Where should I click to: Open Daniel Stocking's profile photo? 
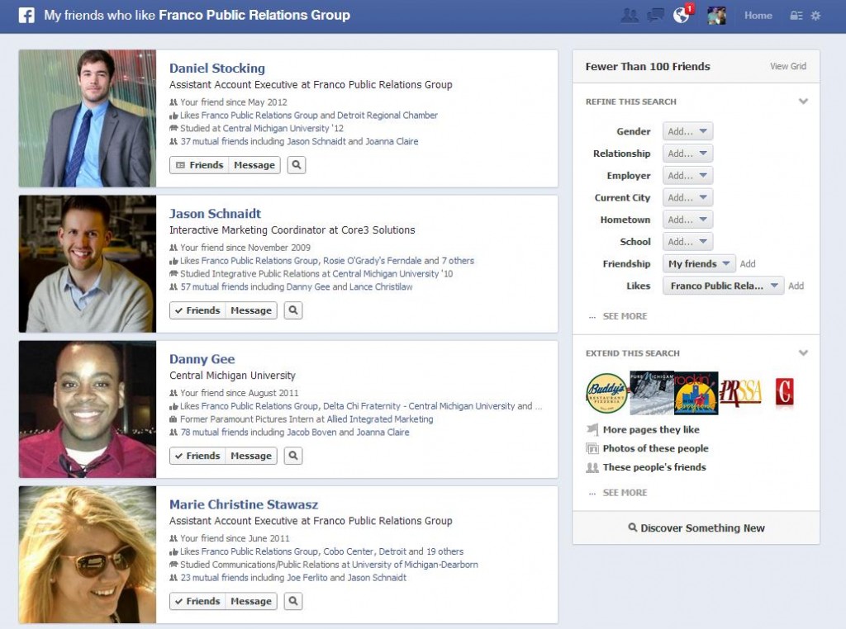point(88,119)
